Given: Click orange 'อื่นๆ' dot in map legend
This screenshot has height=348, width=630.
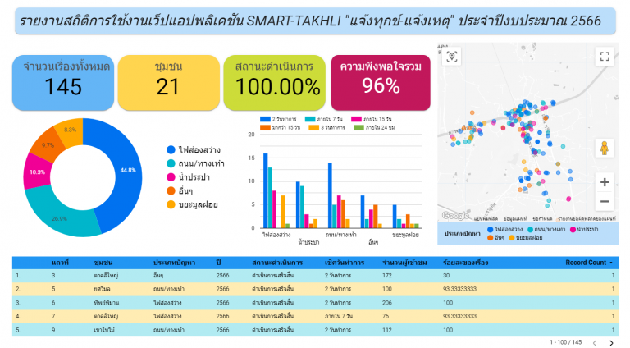Looking at the screenshot, I should click(x=491, y=238).
